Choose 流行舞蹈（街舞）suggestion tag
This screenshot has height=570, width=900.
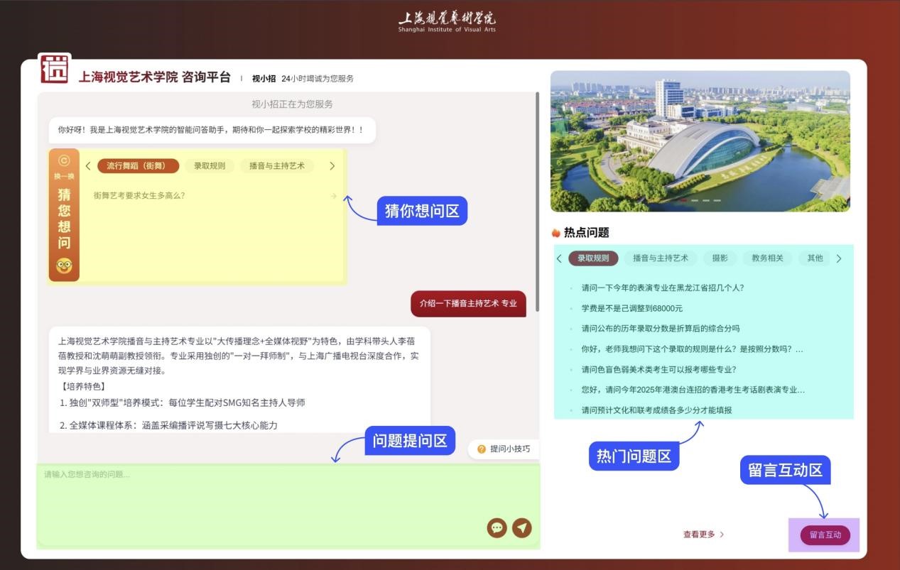click(x=139, y=166)
